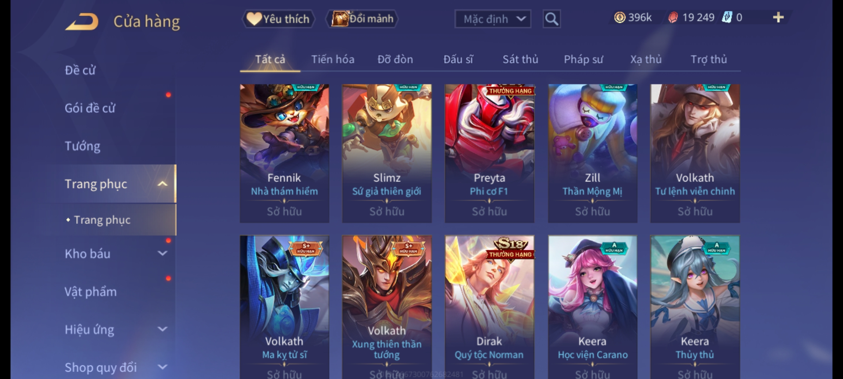Go to the Tướng sidebar entry

83,146
